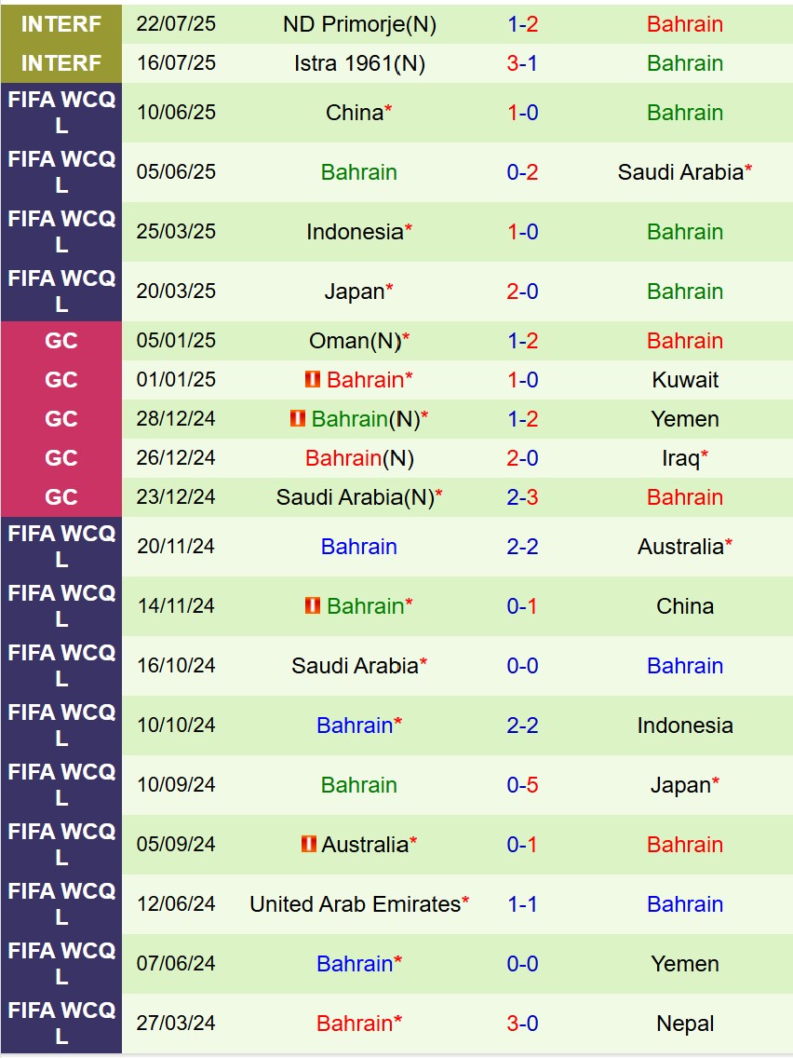793x1058 pixels.
Task: Open the 0-5 score against Japan
Action: coord(522,785)
